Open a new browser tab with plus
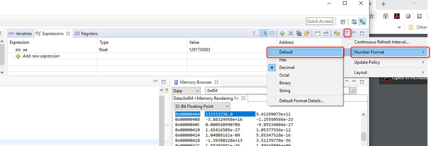This screenshot has height=146, width=431. pyautogui.click(x=384, y=4)
